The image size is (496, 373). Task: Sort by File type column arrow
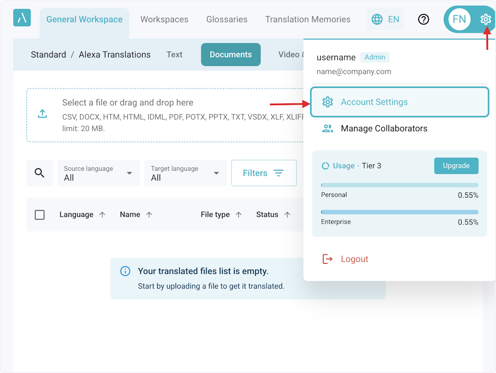[x=238, y=215]
